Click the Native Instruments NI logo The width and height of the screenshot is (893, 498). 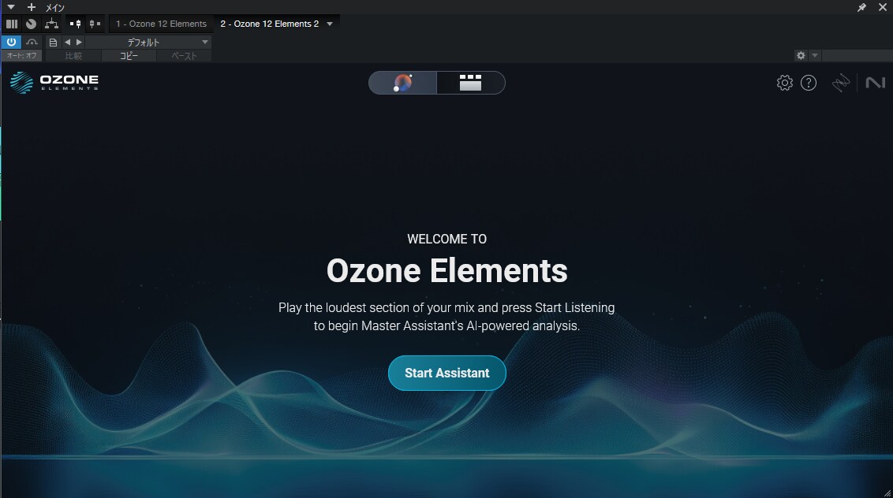(876, 83)
